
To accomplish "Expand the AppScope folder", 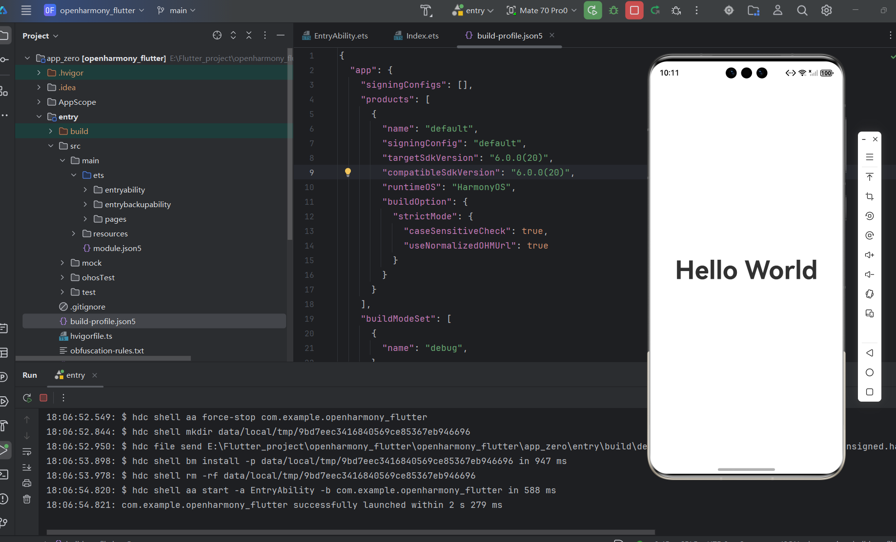I will [39, 102].
